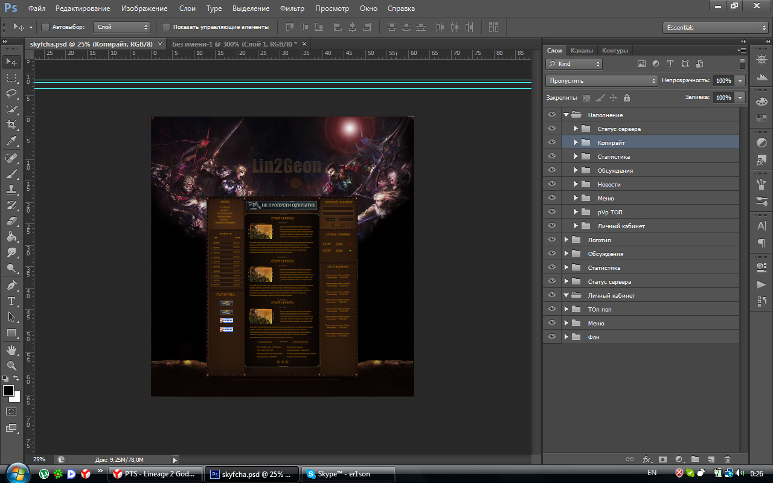Enable Показать управляющие элементы checkbox
The width and height of the screenshot is (773, 483).
(166, 27)
